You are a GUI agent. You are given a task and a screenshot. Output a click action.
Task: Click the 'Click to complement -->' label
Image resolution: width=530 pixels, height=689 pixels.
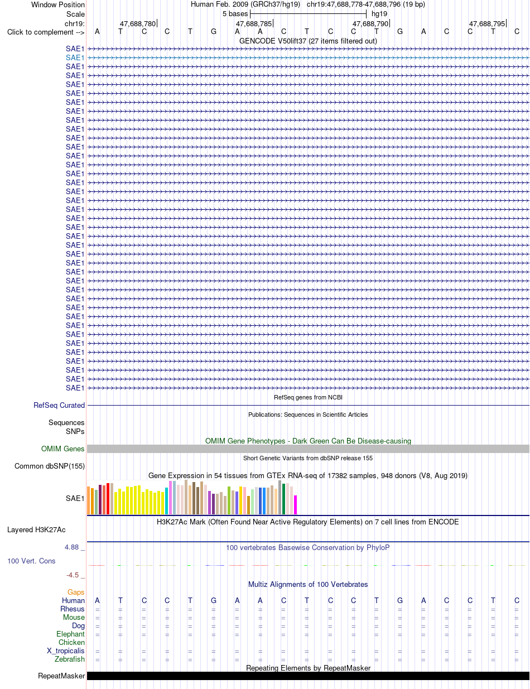46,32
